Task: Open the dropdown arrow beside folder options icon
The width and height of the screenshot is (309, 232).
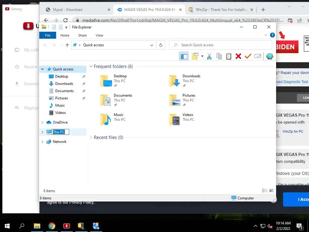Action: tap(202, 56)
